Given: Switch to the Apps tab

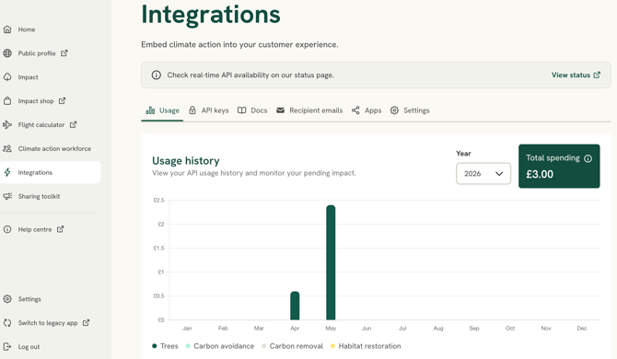Looking at the screenshot, I should [367, 110].
